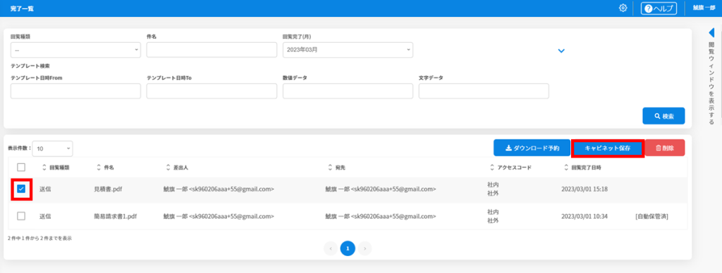722x273 pixels.
Task: Click the sender cell of 見積書.pdf row
Action: (219, 189)
